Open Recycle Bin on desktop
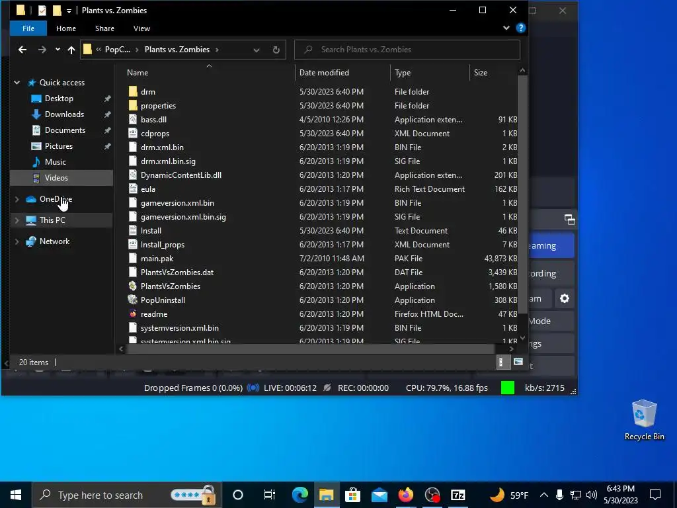 [x=644, y=419]
